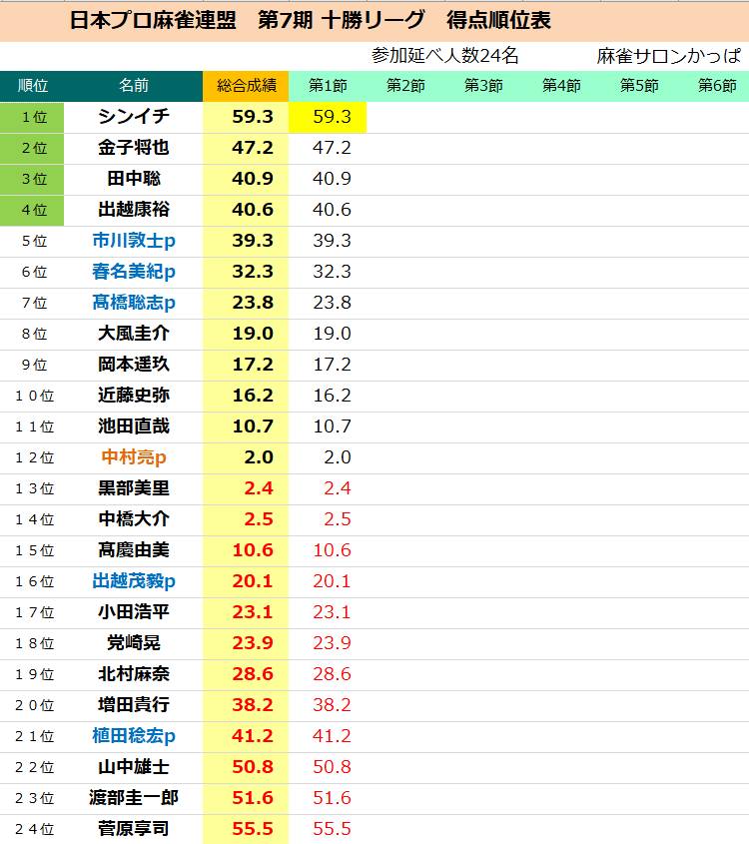This screenshot has width=749, height=844.
Task: Select the 第5節 column header
Action: pyautogui.click(x=639, y=86)
